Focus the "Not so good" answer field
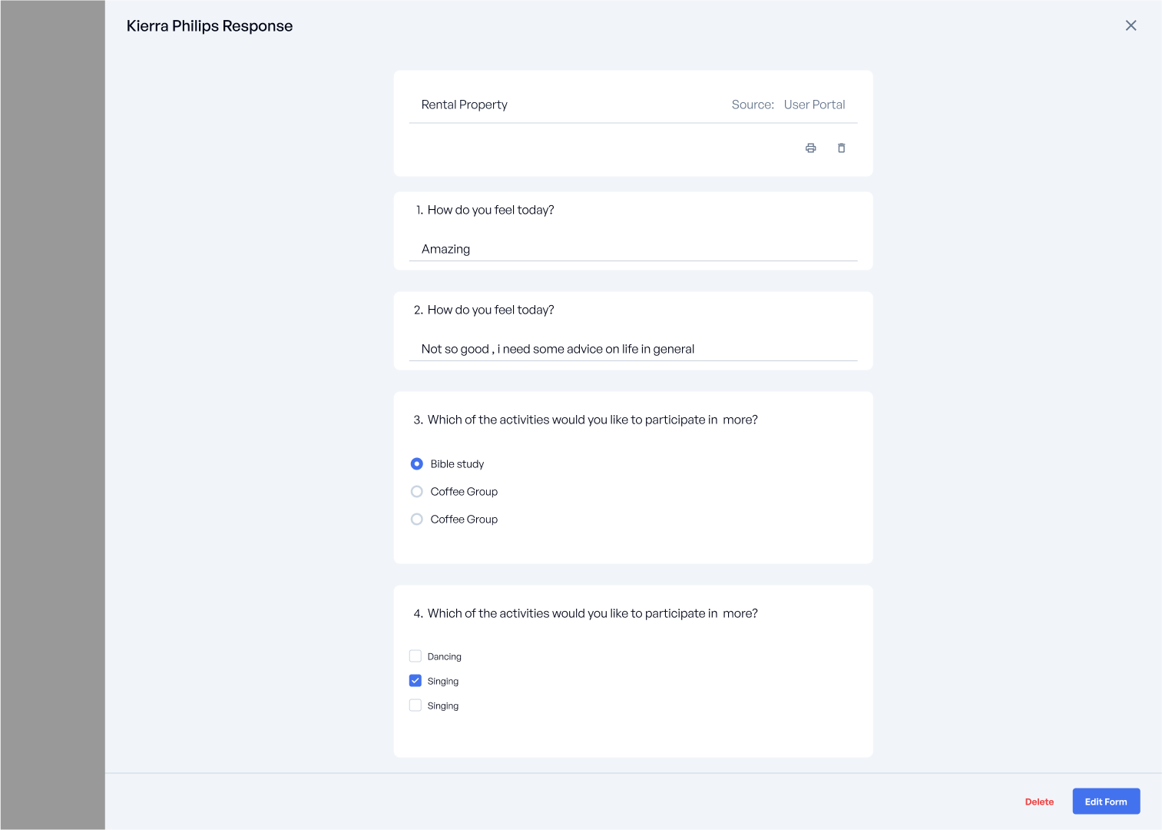This screenshot has width=1162, height=830. [x=632, y=349]
